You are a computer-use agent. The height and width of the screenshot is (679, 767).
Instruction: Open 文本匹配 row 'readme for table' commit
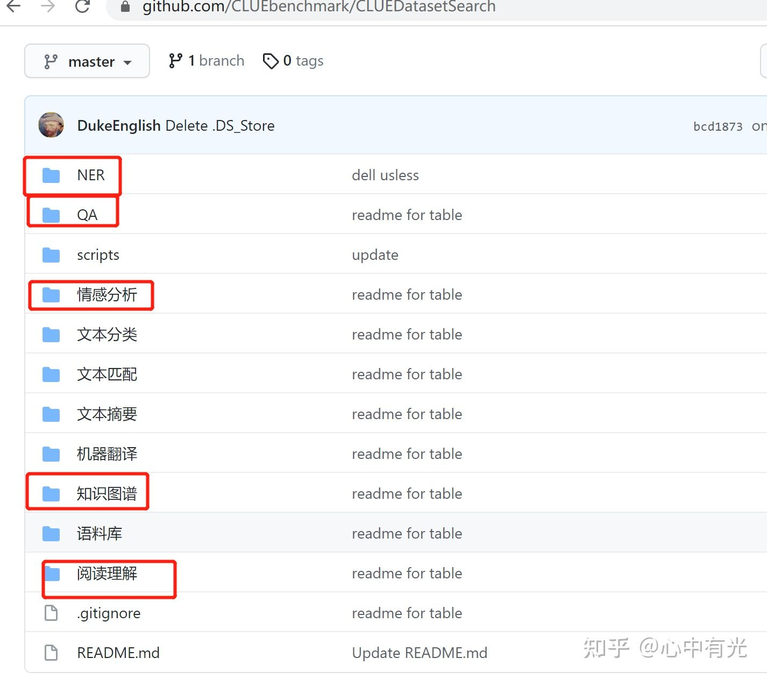pyautogui.click(x=407, y=374)
